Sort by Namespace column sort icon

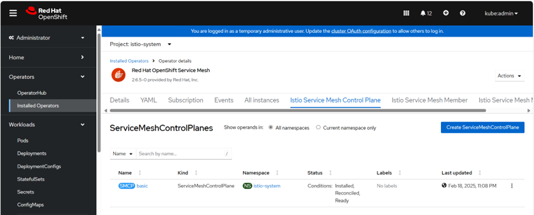point(277,173)
